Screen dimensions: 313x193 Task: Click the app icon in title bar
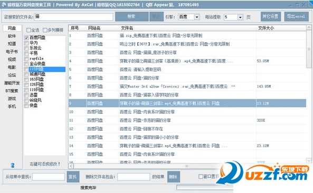[x=4, y=5]
